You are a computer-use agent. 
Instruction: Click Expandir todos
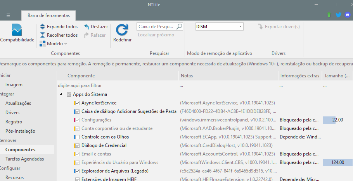pyautogui.click(x=59, y=27)
